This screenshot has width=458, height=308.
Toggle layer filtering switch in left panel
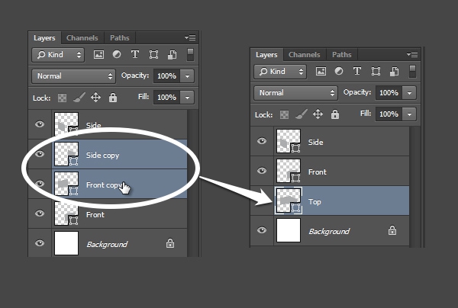190,55
